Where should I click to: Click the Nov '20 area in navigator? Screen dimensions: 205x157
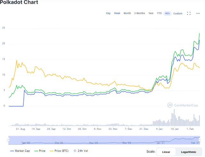click(94, 143)
